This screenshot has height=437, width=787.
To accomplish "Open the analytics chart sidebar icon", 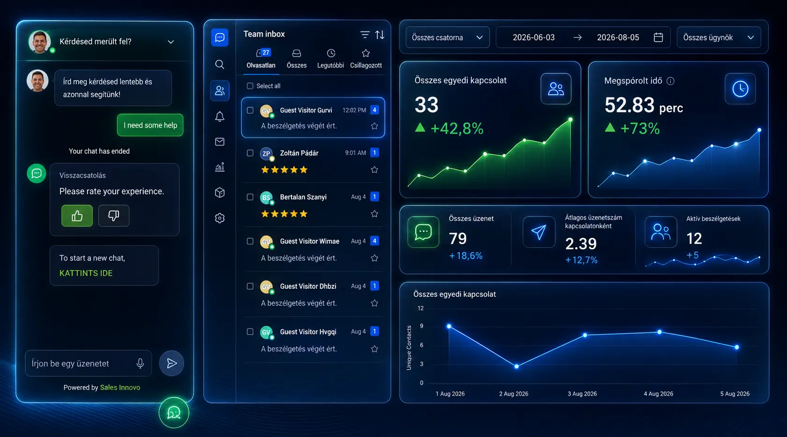I will coord(220,167).
